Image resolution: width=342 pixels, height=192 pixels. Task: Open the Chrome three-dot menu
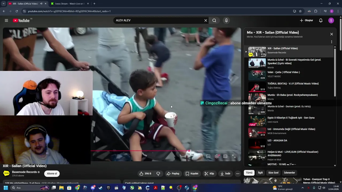[x=338, y=11]
